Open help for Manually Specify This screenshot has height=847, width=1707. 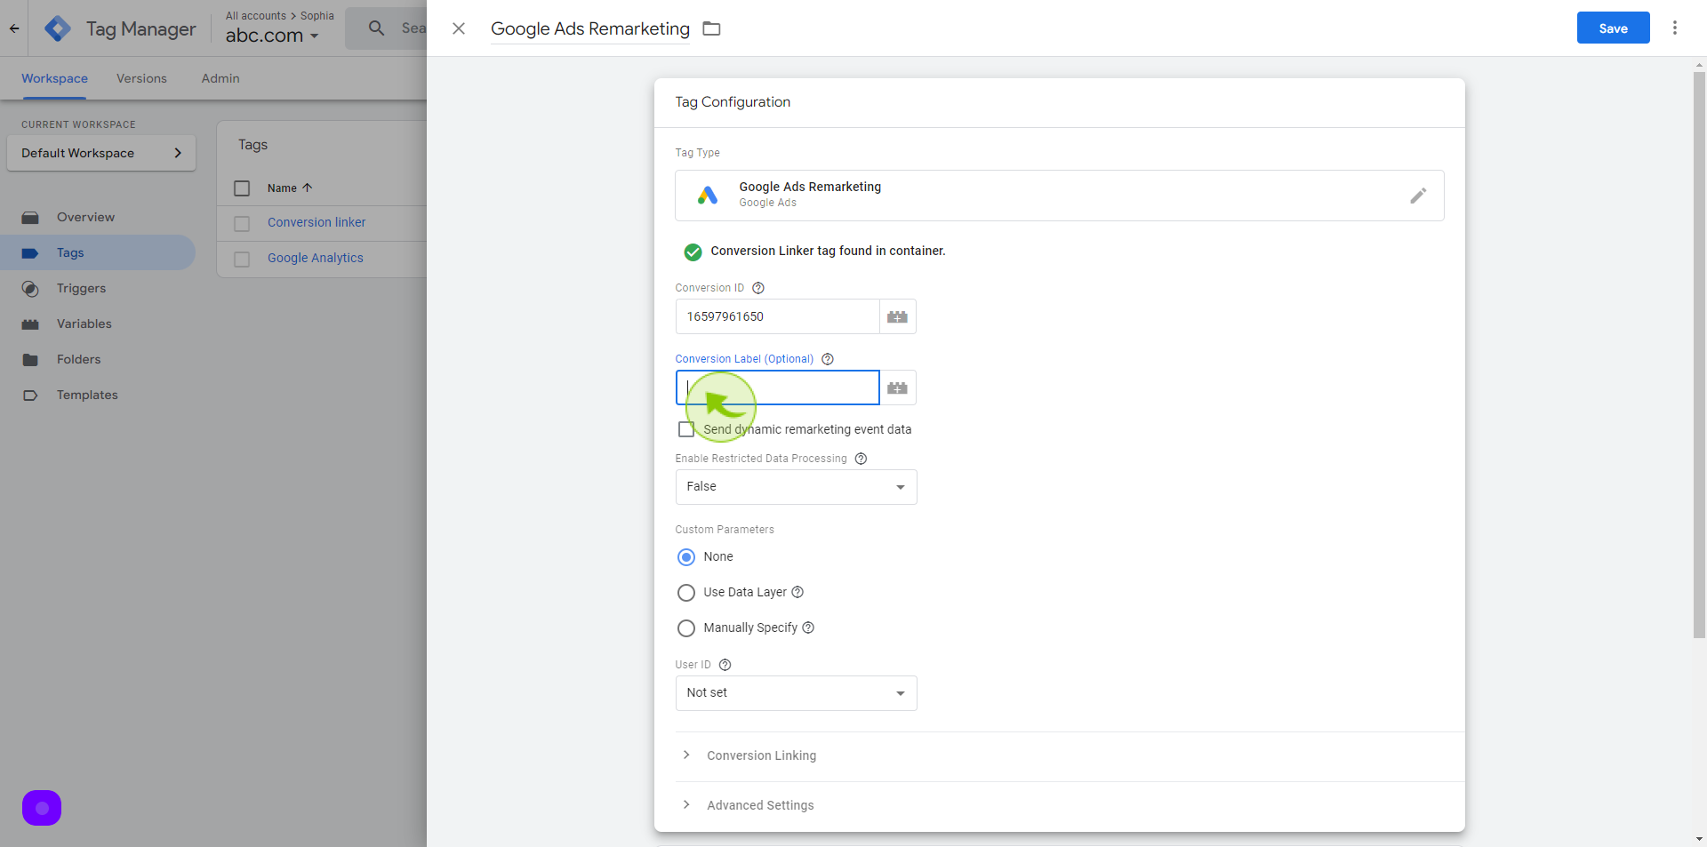click(x=808, y=627)
